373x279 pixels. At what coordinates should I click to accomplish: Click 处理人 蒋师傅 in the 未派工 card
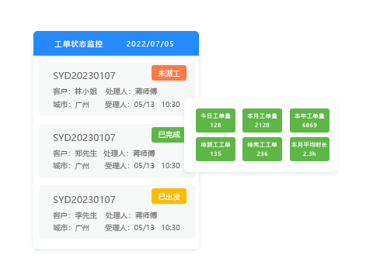pos(131,91)
